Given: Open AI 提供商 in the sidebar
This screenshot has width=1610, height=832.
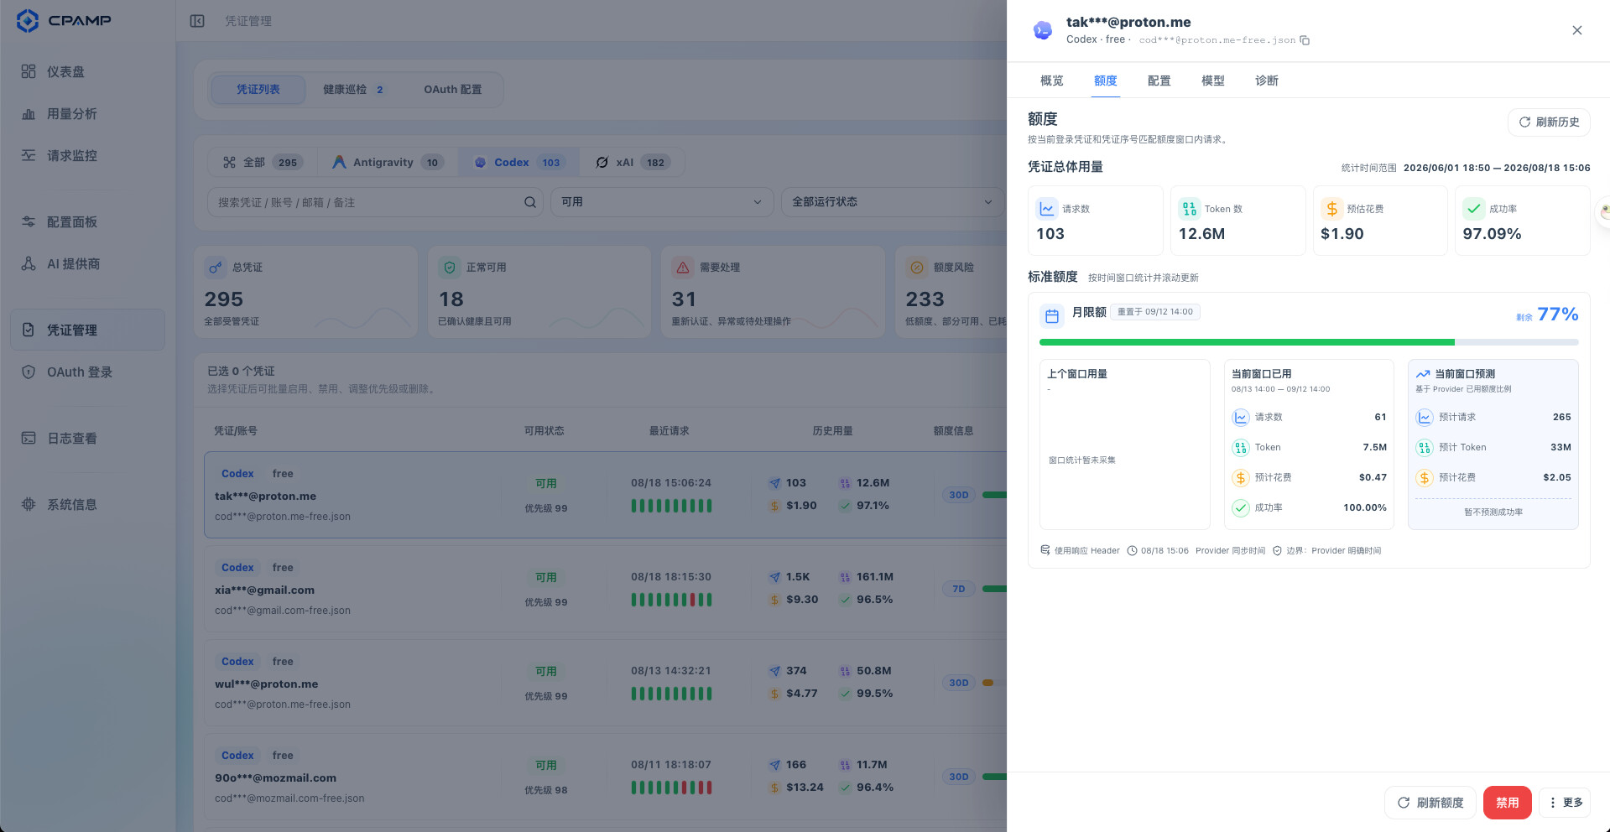Looking at the screenshot, I should 87,264.
